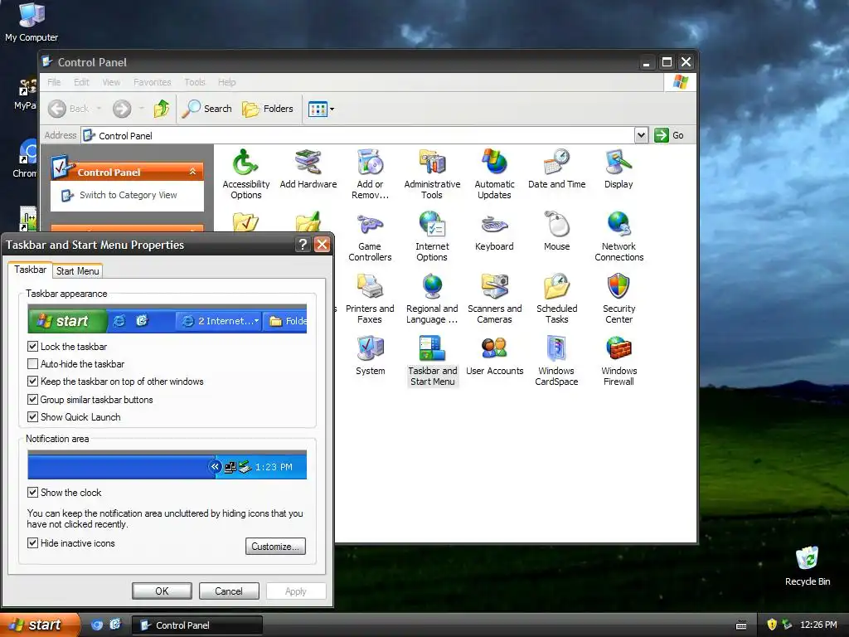Image resolution: width=849 pixels, height=637 pixels.
Task: Open Windows CardSpace icon
Action: [556, 361]
